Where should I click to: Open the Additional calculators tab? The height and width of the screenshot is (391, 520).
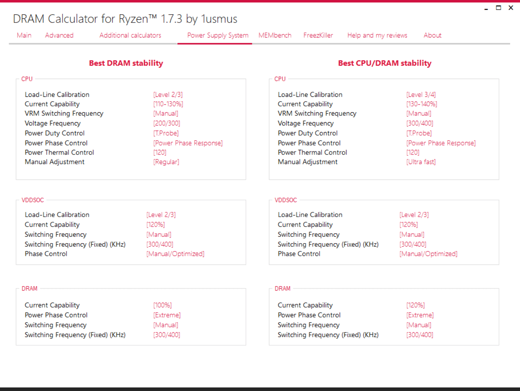130,35
